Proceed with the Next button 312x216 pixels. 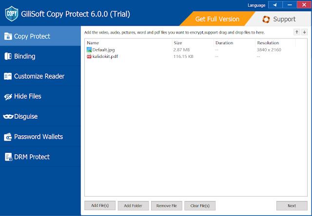pos(292,206)
